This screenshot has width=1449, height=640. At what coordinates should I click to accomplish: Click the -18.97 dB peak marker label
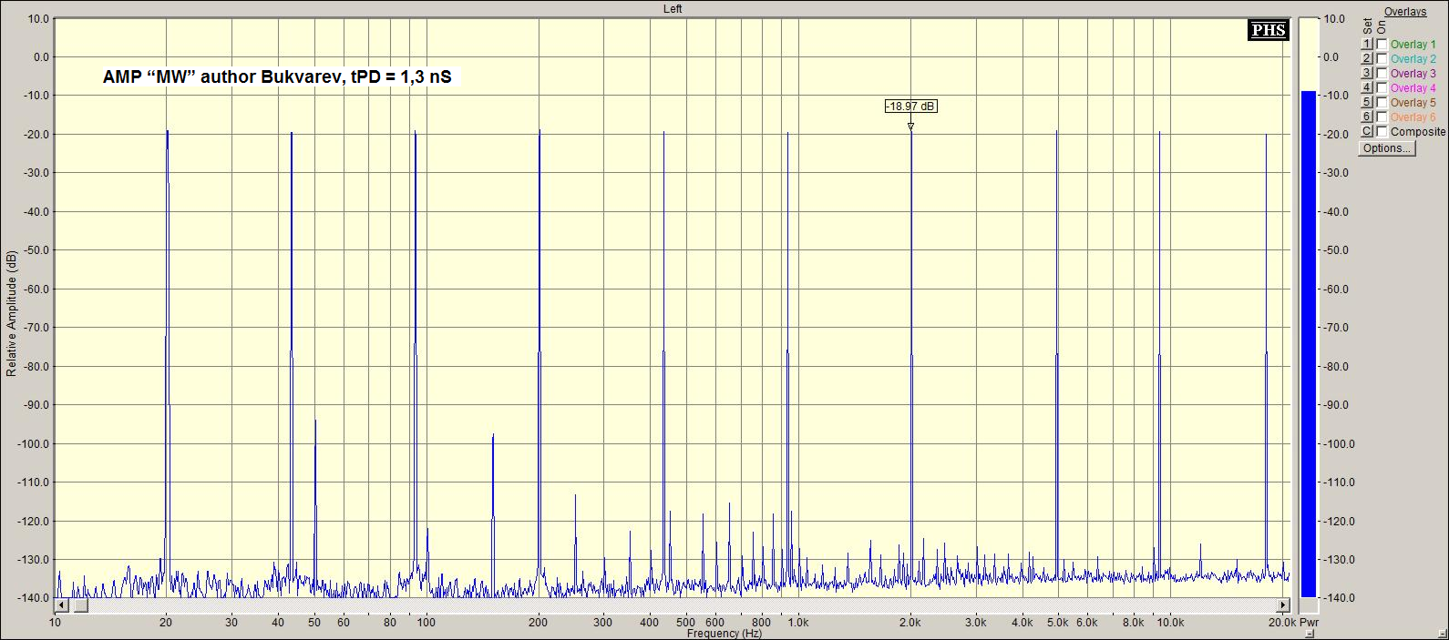tap(910, 107)
